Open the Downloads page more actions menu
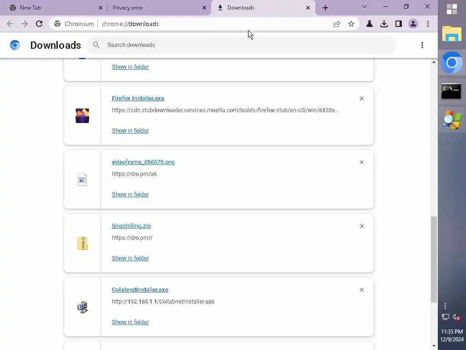This screenshot has width=466, height=350. (422, 45)
